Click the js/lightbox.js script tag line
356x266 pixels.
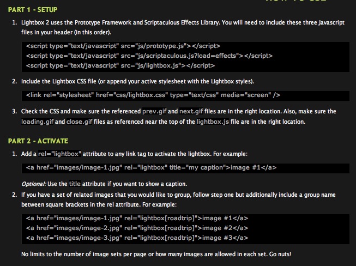tap(120, 65)
